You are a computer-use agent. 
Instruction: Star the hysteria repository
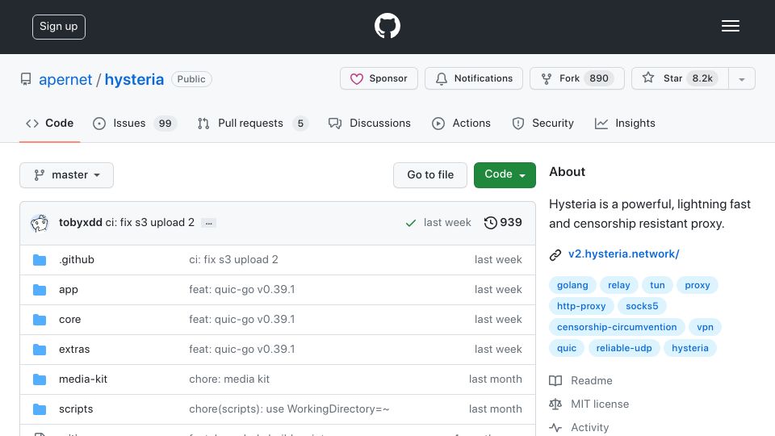[x=680, y=78]
